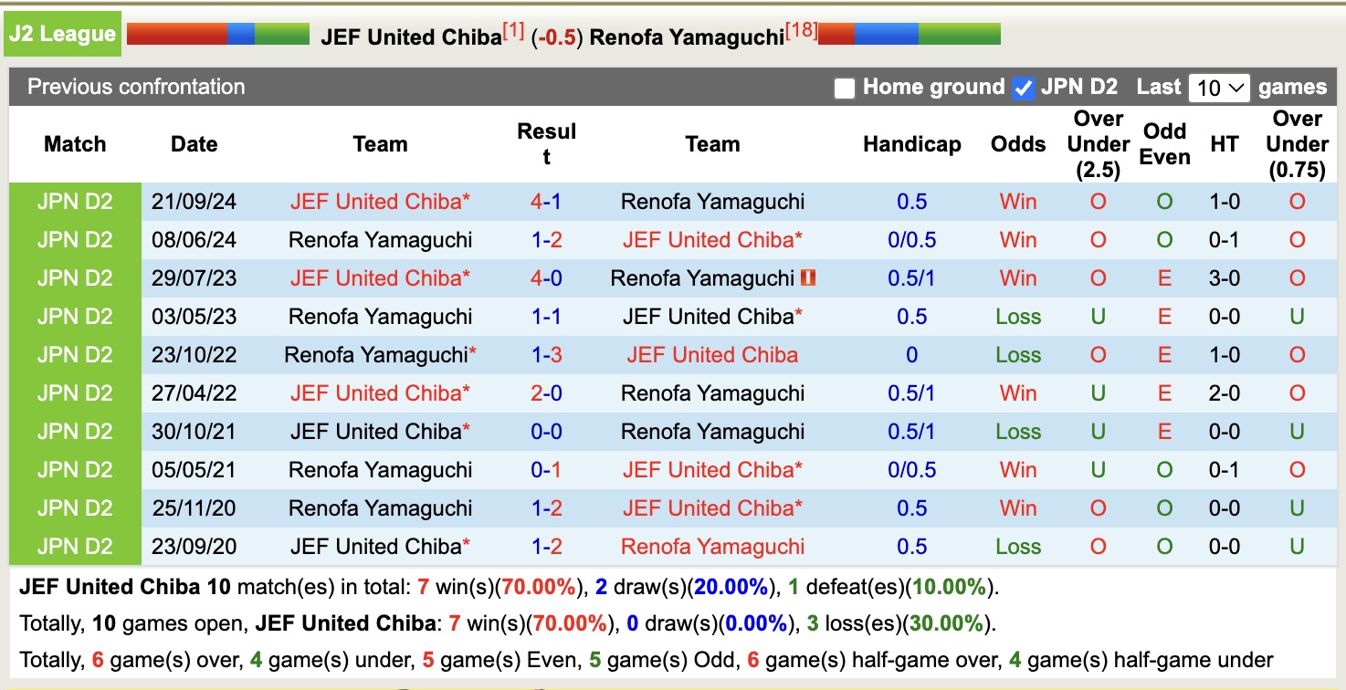Screen dimensions: 1346x690
Task: Click the J2 League badge
Action: click(x=60, y=33)
